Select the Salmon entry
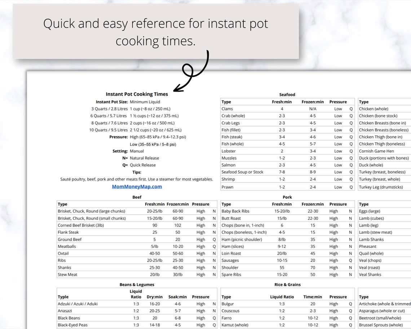Image resolution: width=411 pixels, height=329 pixels. 229,165
